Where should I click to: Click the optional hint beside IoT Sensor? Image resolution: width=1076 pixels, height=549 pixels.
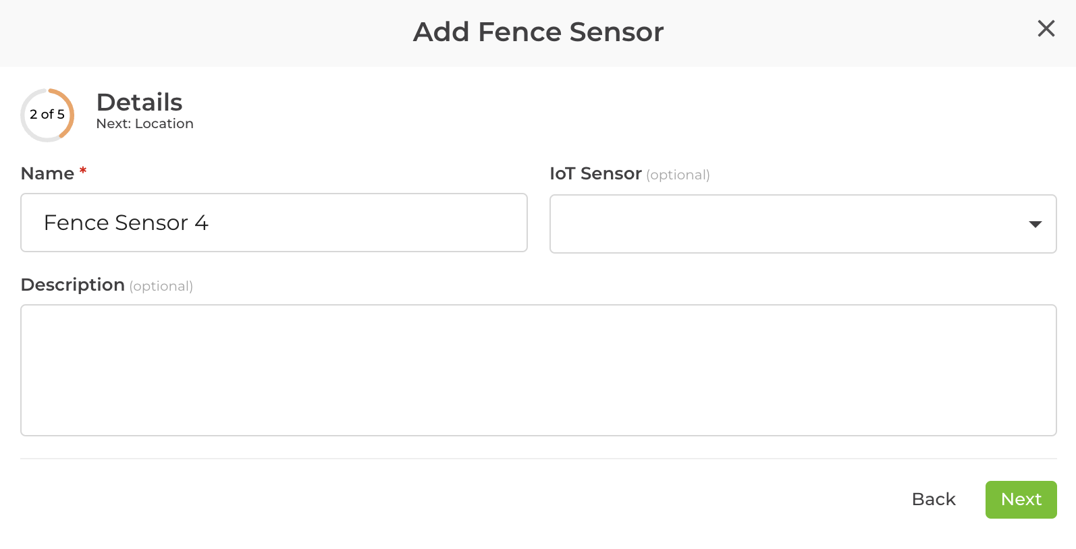coord(678,175)
